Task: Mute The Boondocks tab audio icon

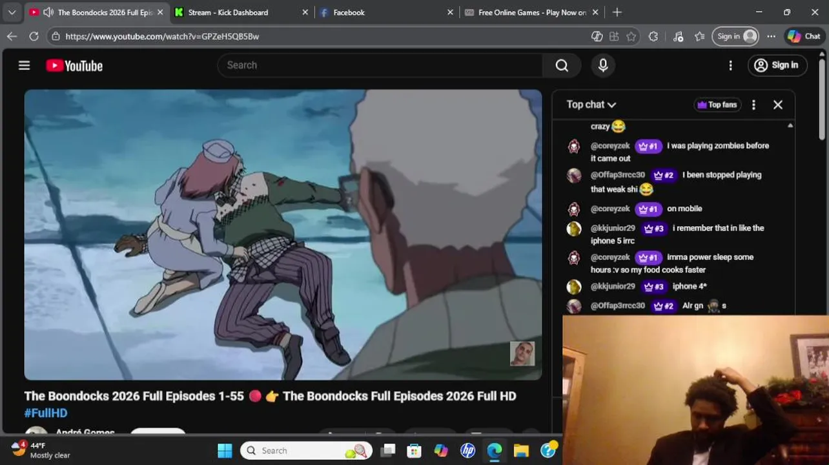Action: tap(48, 12)
